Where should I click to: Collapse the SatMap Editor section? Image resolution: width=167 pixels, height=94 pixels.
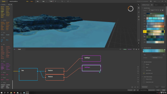point(142,48)
